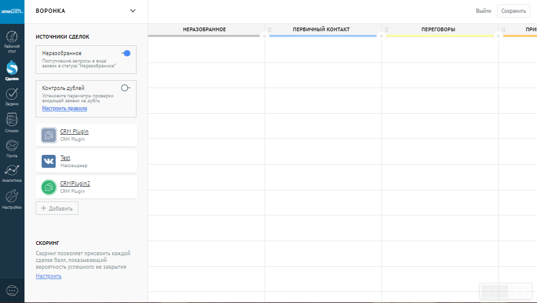Select the Первичный контакт stage header
This screenshot has width=537, height=303.
(x=321, y=29)
